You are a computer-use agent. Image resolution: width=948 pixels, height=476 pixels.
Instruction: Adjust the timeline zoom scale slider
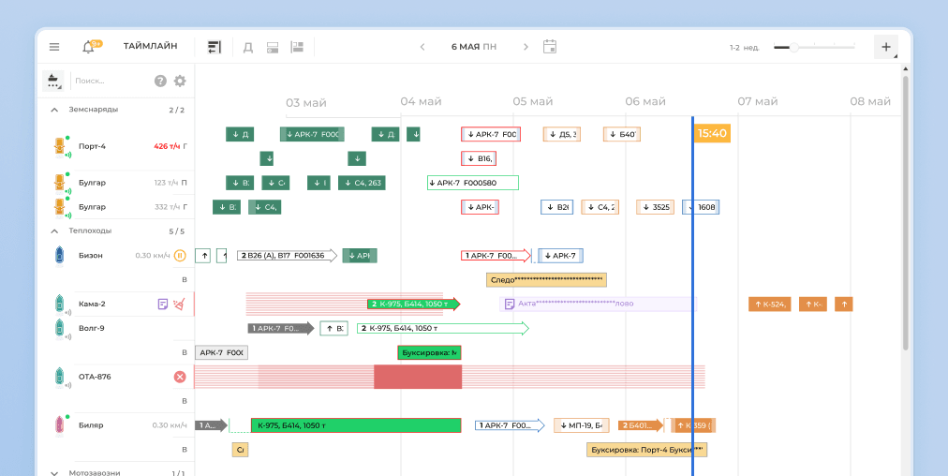coord(793,47)
